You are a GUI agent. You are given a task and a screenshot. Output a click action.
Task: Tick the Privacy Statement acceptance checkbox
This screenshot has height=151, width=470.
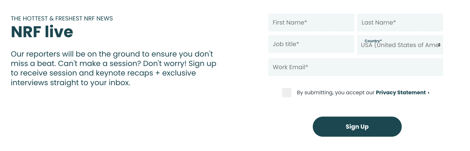(287, 93)
